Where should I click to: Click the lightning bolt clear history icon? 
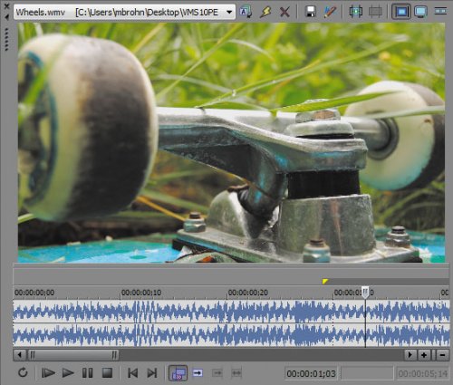point(265,12)
